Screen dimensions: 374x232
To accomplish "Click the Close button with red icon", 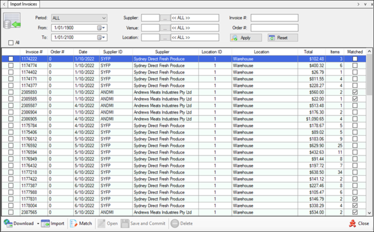I will tap(359, 224).
